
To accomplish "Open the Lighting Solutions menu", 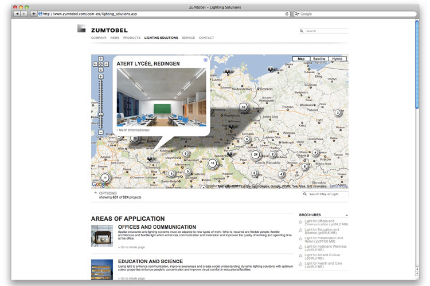I will click(x=161, y=38).
